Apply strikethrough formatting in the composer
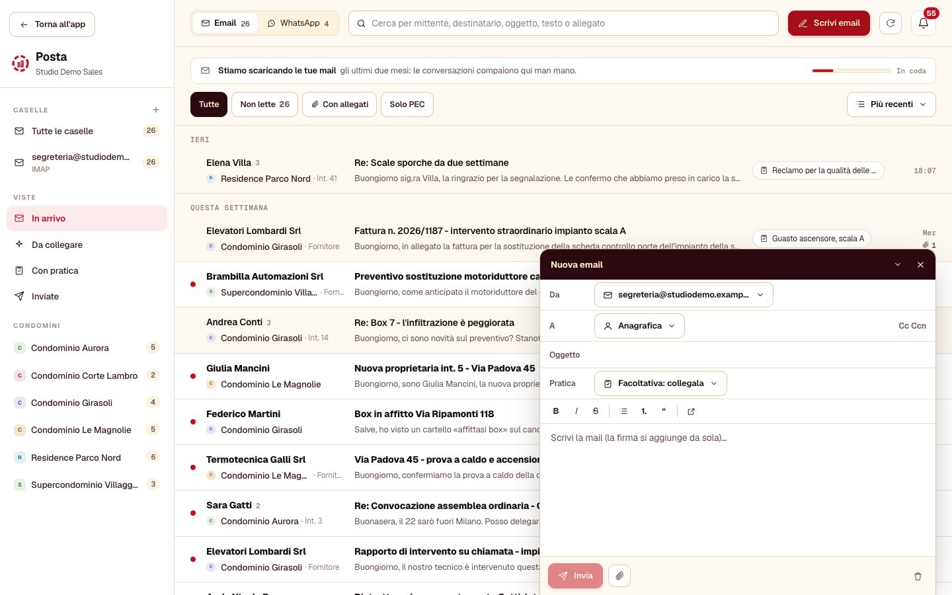This screenshot has width=952, height=595. [x=596, y=411]
